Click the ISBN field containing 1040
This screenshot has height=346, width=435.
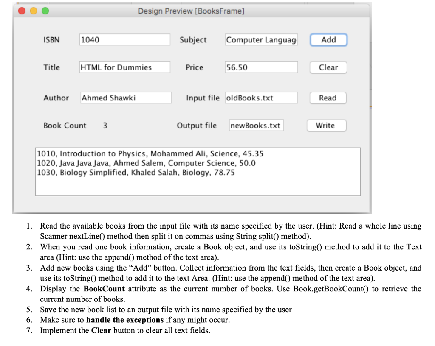124,39
